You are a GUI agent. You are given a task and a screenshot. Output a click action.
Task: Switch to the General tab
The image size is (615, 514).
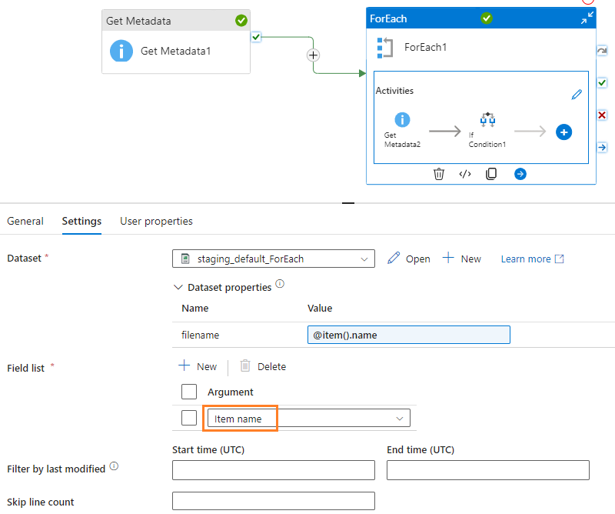(25, 221)
